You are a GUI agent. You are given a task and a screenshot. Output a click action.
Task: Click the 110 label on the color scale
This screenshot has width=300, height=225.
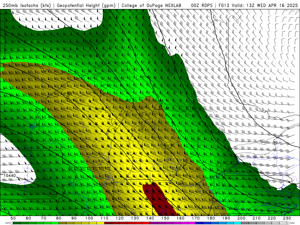(x=105, y=218)
